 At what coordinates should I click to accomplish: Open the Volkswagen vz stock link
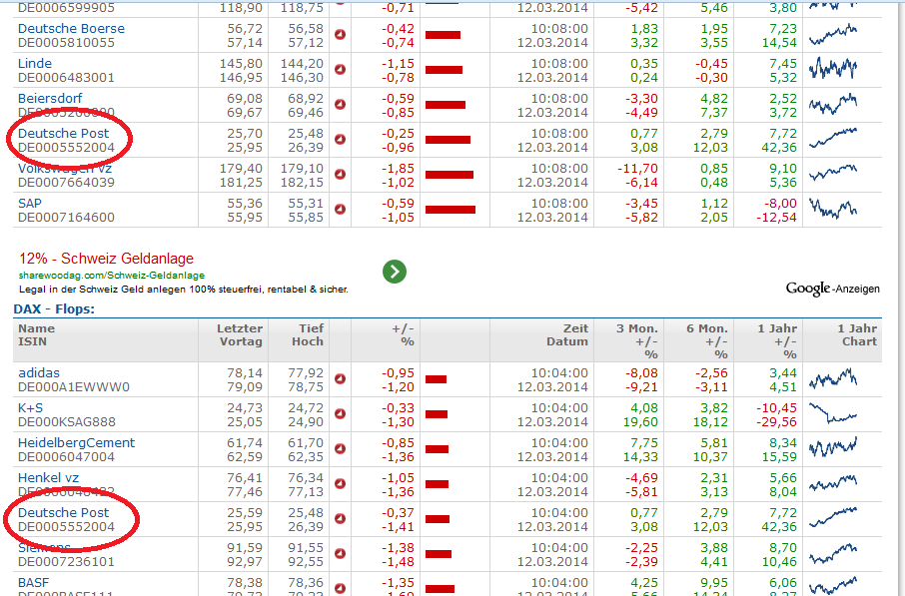point(65,169)
